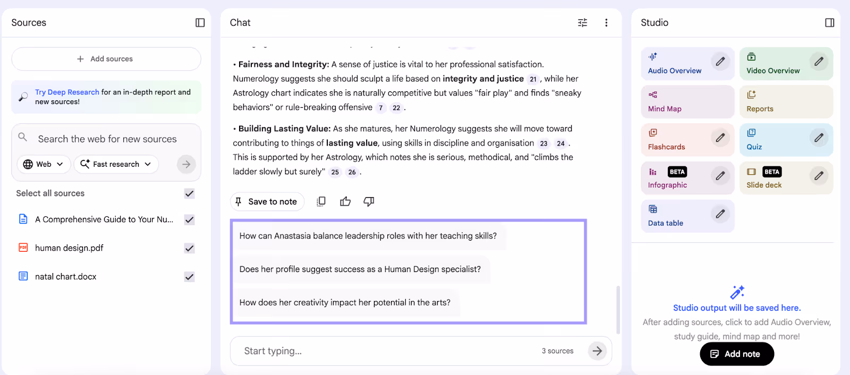Screen dimensions: 850x375
Task: Edit Slide deck settings pencil icon
Action: pos(819,176)
